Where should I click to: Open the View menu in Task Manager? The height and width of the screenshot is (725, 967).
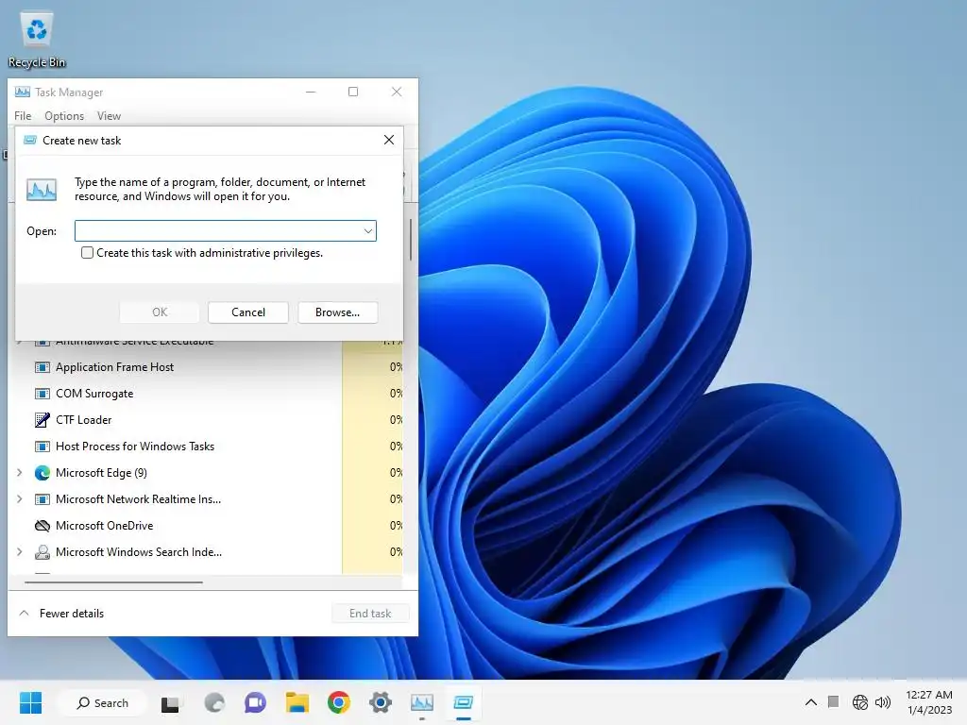(x=109, y=116)
